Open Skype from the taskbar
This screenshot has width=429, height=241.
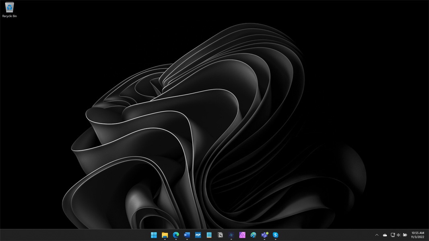coord(275,235)
